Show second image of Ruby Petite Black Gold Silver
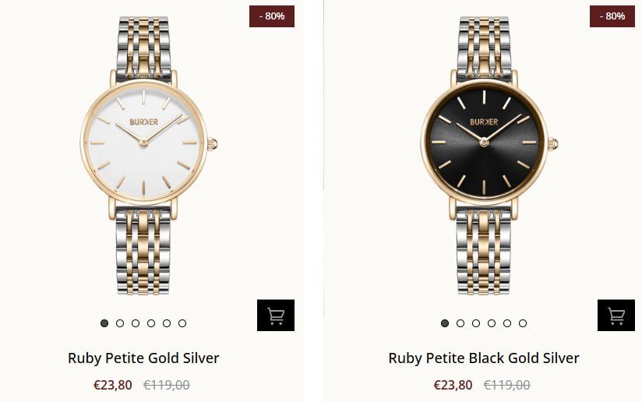Viewport: 642px width, 402px height. coord(460,323)
